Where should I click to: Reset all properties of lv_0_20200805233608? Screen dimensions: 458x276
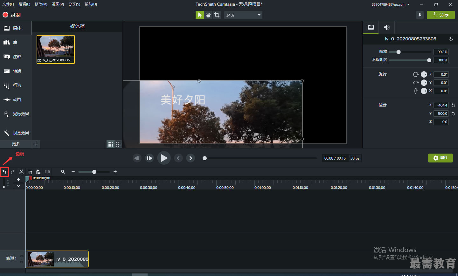coord(451,39)
